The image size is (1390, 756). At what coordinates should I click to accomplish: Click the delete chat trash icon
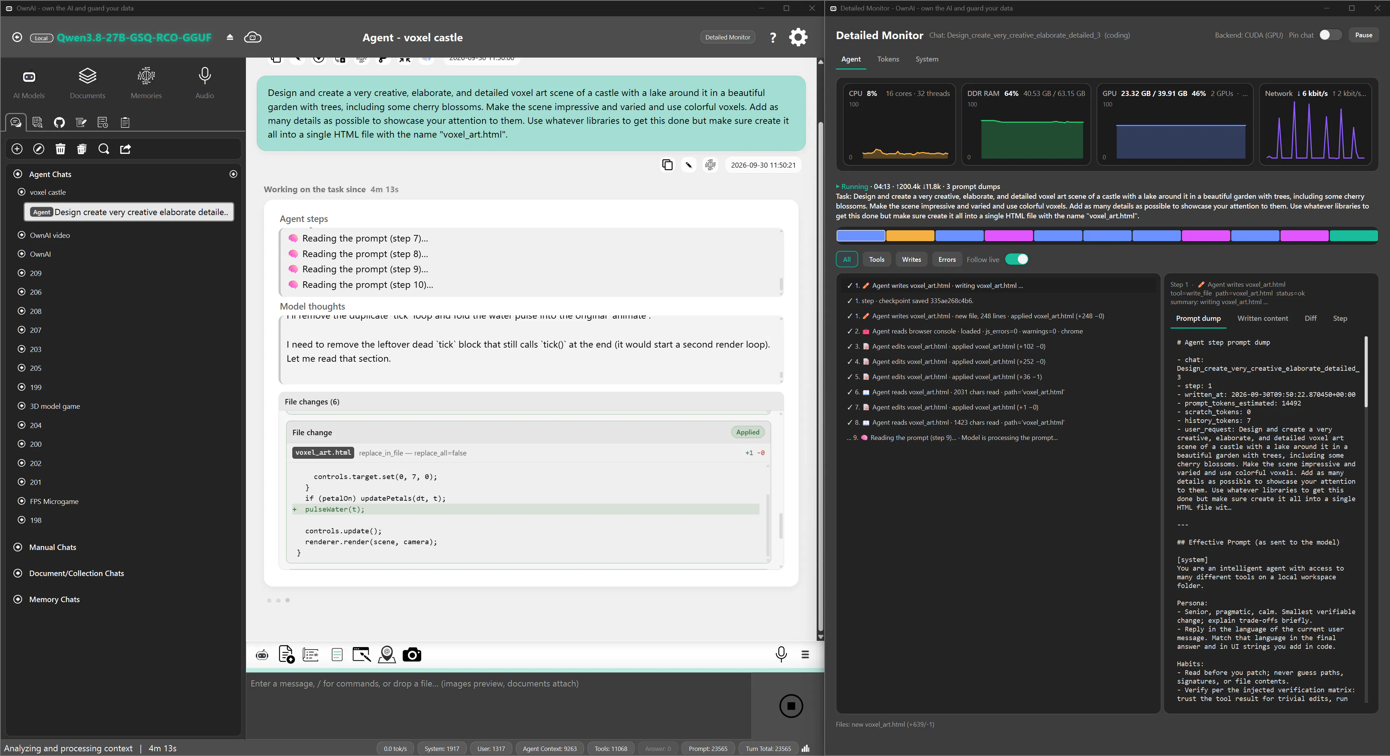[60, 149]
